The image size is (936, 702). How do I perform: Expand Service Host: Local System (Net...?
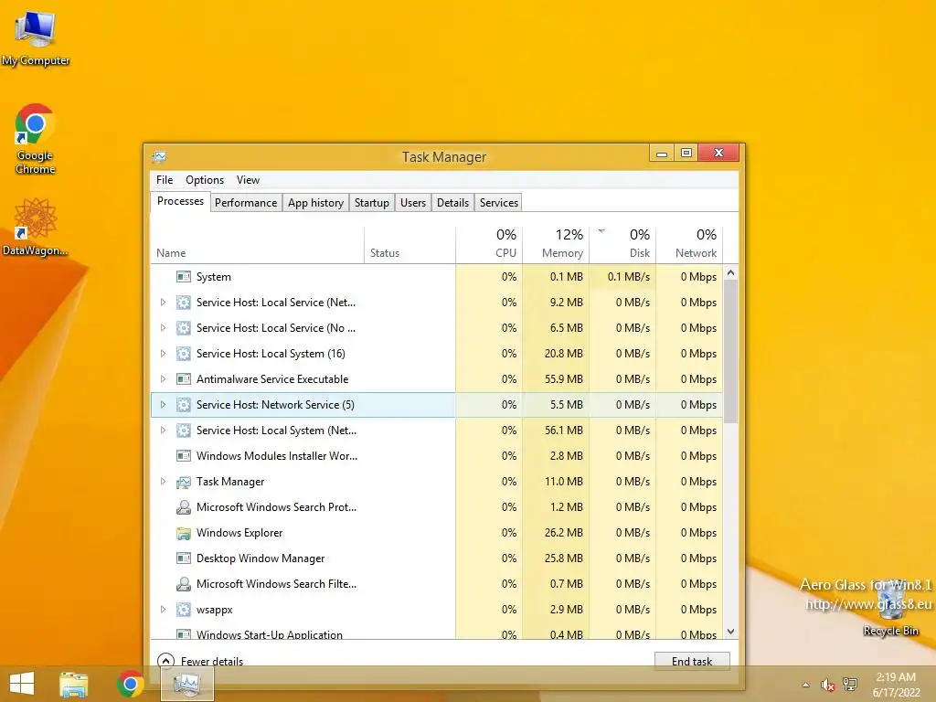pos(163,431)
